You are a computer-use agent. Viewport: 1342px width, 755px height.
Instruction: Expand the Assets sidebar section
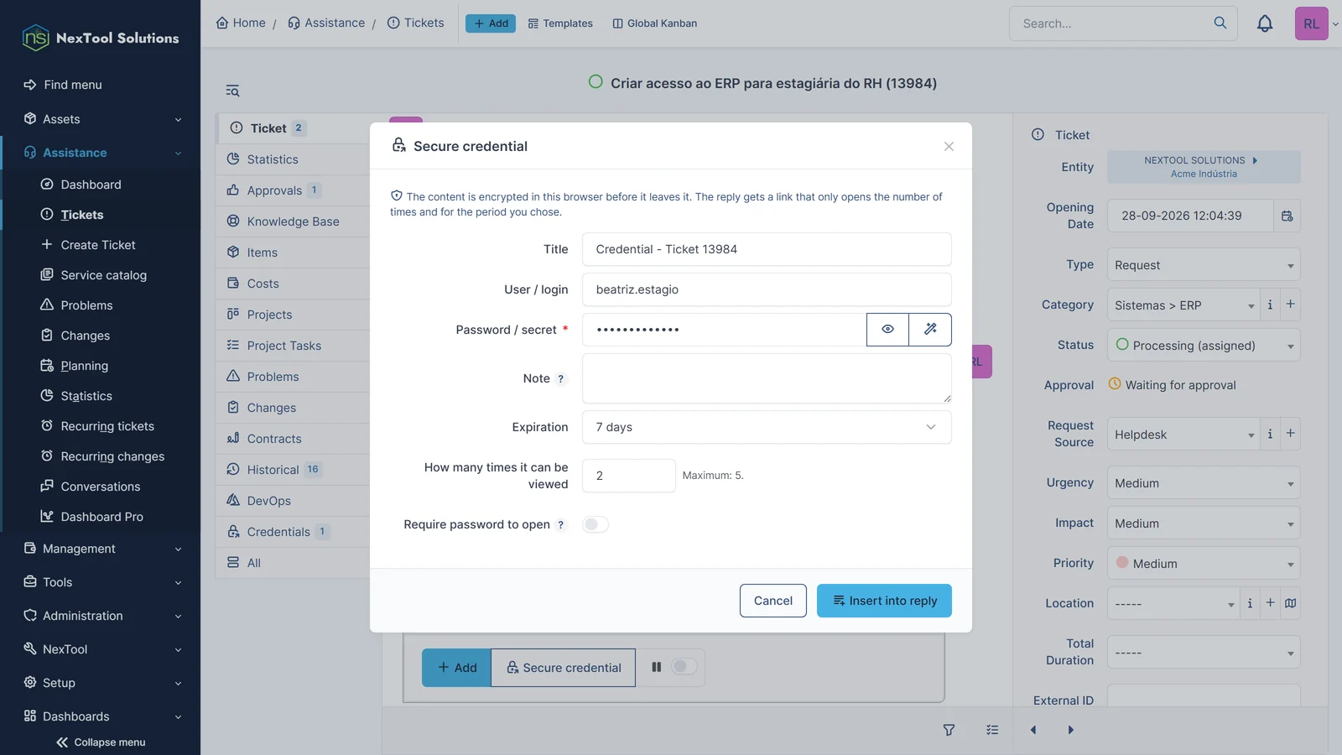point(101,119)
